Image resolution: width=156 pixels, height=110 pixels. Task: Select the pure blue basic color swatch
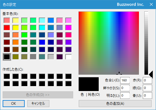pyautogui.click(x=42, y=42)
